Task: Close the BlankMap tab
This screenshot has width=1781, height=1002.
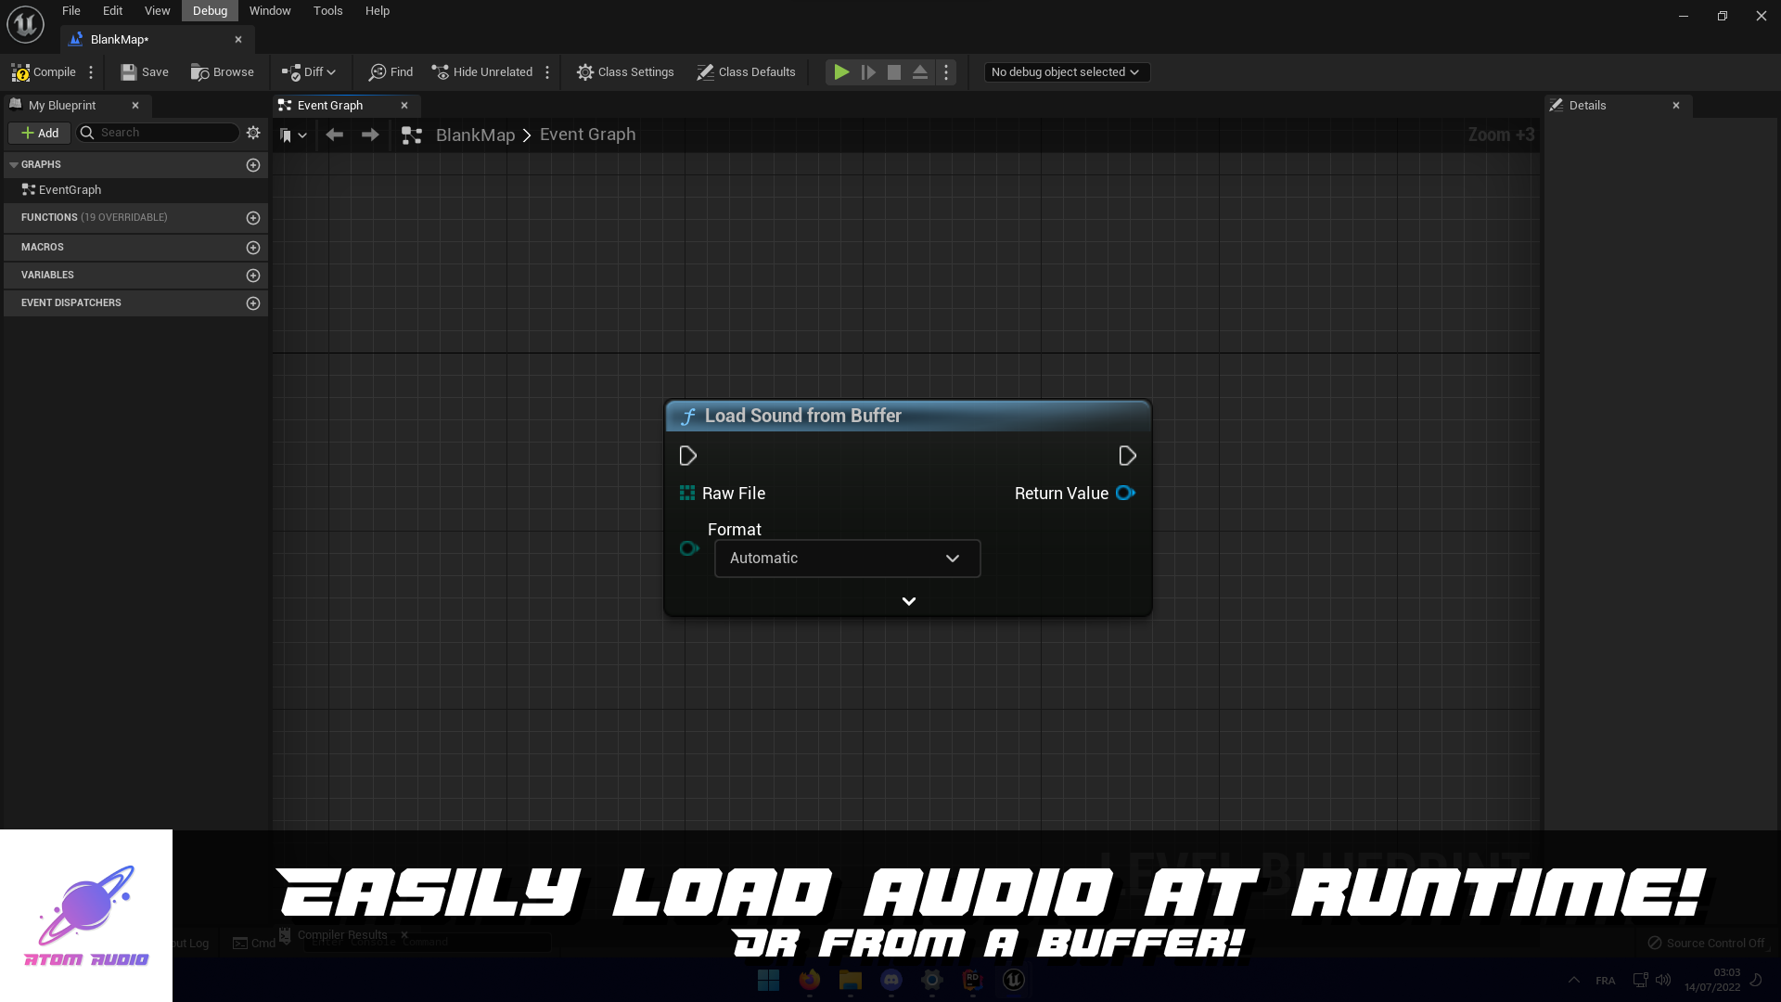Action: click(x=238, y=40)
